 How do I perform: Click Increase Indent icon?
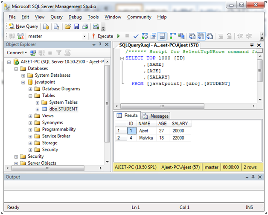click(249, 36)
